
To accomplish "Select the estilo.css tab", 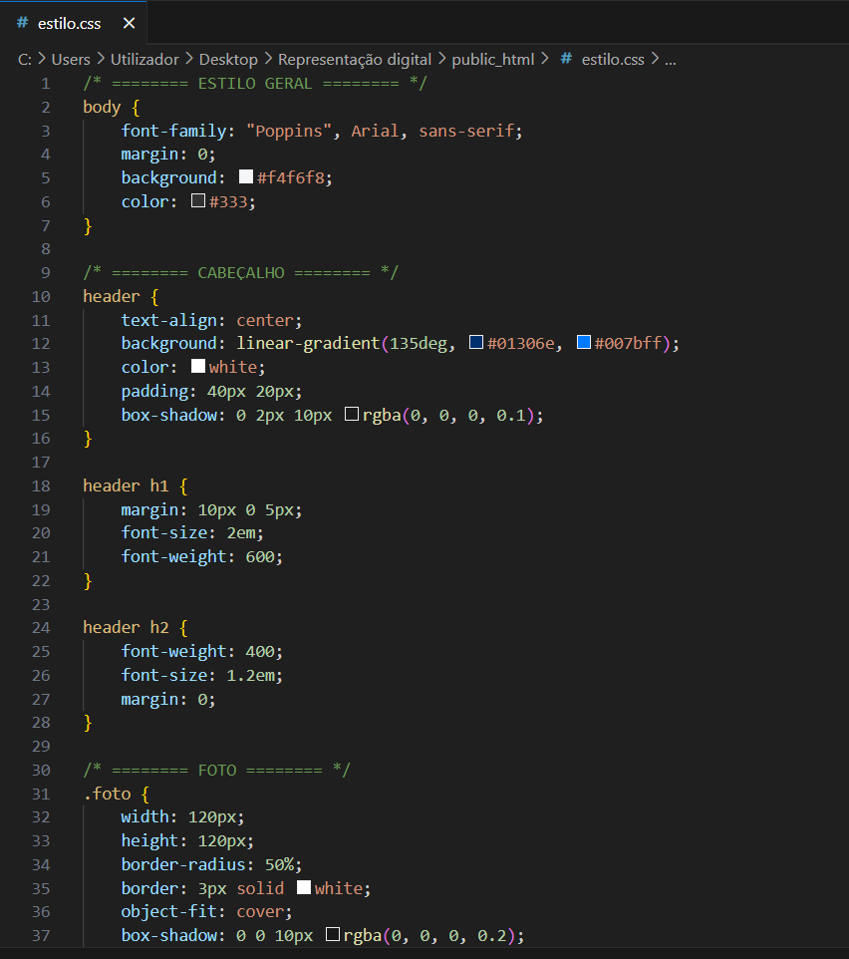I will (x=69, y=23).
